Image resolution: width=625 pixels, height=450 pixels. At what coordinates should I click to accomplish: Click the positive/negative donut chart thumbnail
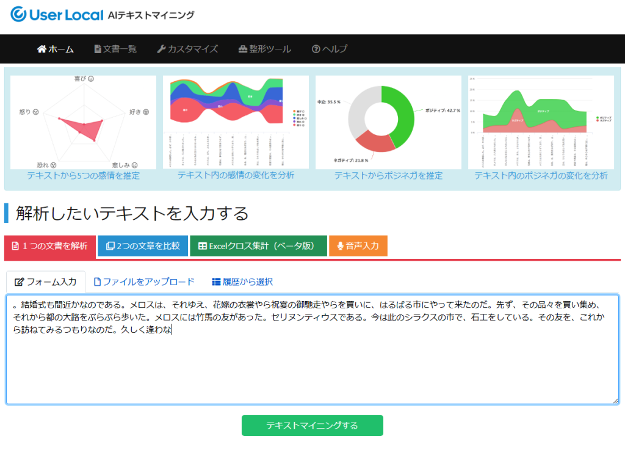[x=388, y=122]
